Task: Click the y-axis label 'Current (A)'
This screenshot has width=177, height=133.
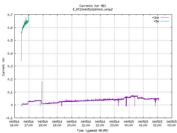Action: [x=3, y=66]
